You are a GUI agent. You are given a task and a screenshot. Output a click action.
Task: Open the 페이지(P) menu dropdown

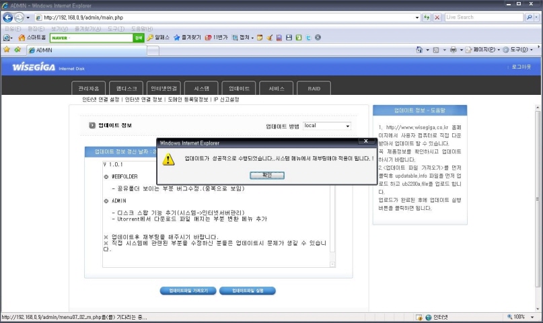click(484, 50)
